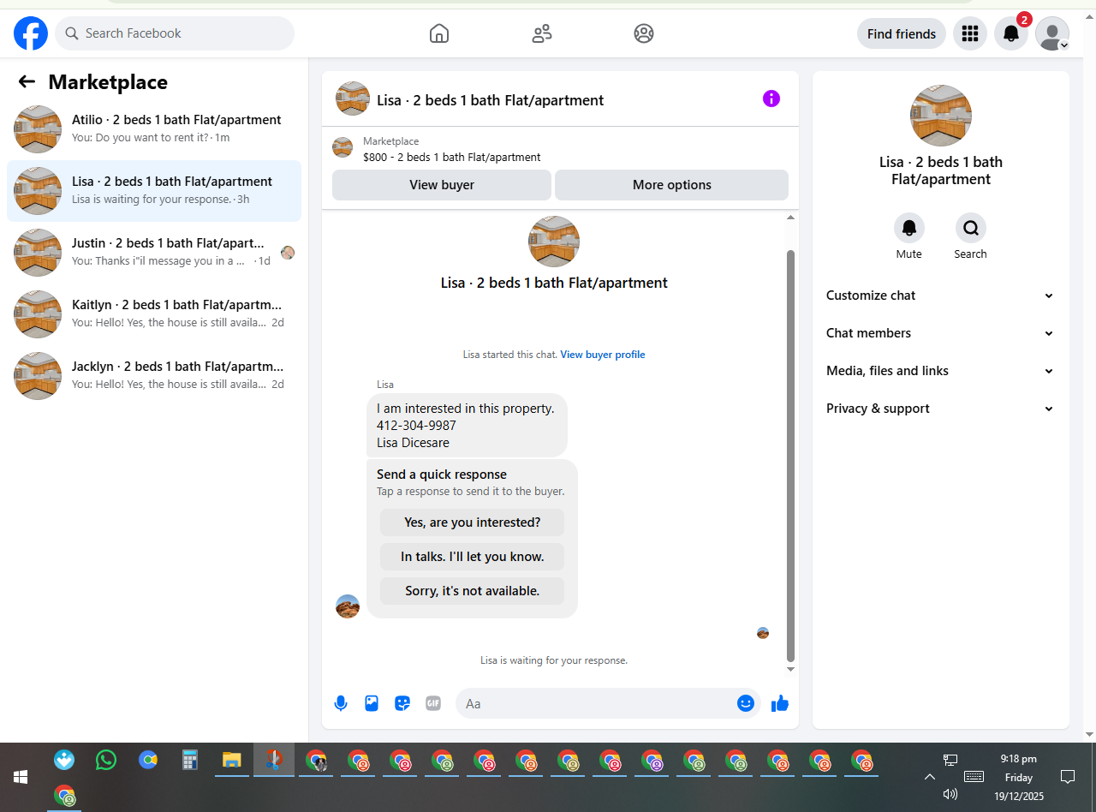Send quick reply 'In talks. I'll let you know.'
The height and width of the screenshot is (812, 1096).
click(x=473, y=557)
